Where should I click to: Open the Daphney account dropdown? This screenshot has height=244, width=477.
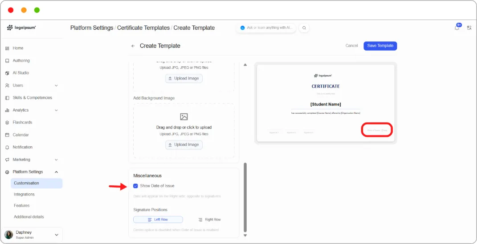(56, 235)
